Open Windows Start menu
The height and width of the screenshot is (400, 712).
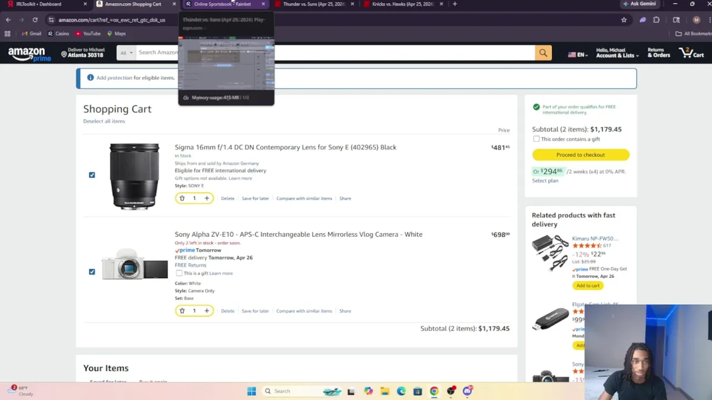251,391
